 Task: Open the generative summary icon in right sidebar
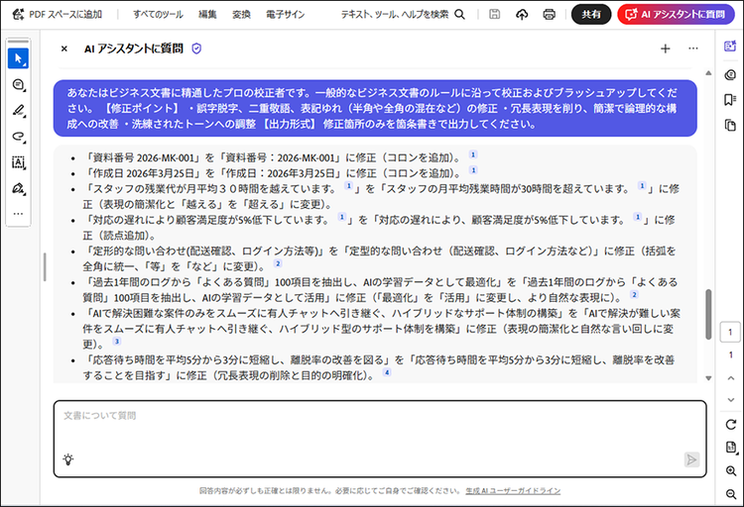(730, 75)
